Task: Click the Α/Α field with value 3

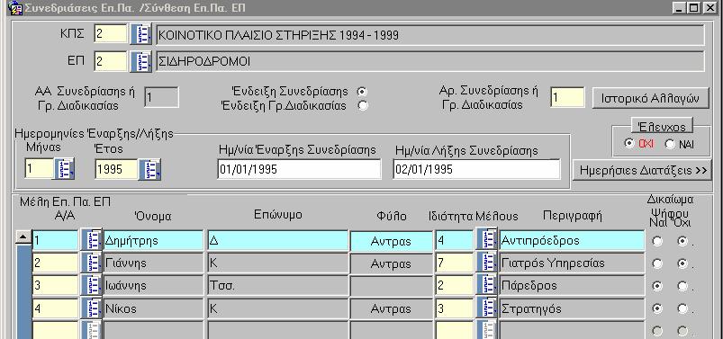Action: pos(55,285)
